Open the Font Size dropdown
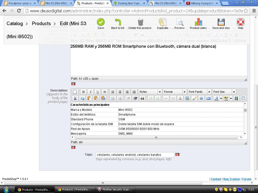The width and height of the screenshot is (258, 193). click(224, 92)
